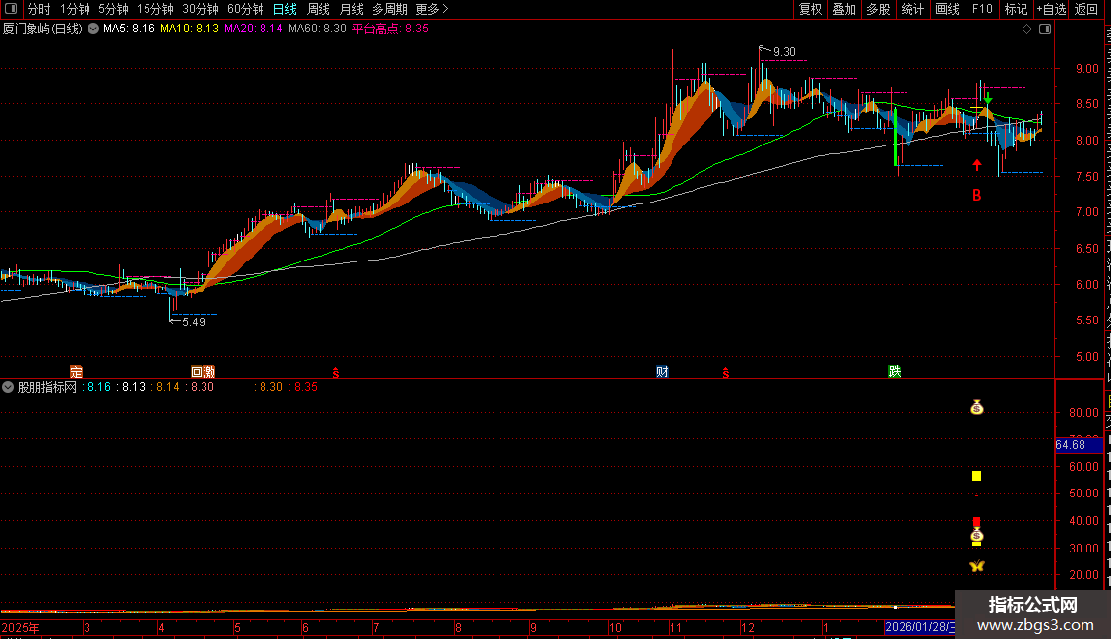Screen dimensions: 1111x639
Task: Click the 9.30 high price label
Action: tap(785, 52)
